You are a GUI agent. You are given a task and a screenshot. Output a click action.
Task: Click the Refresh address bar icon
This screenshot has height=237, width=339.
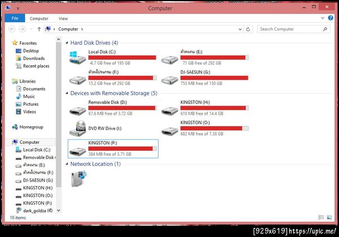pos(248,29)
